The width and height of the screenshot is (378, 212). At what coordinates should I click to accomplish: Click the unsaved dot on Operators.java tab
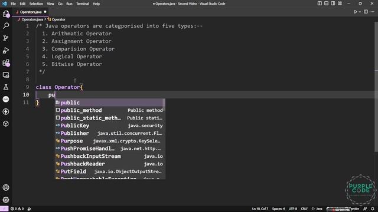(x=45, y=12)
